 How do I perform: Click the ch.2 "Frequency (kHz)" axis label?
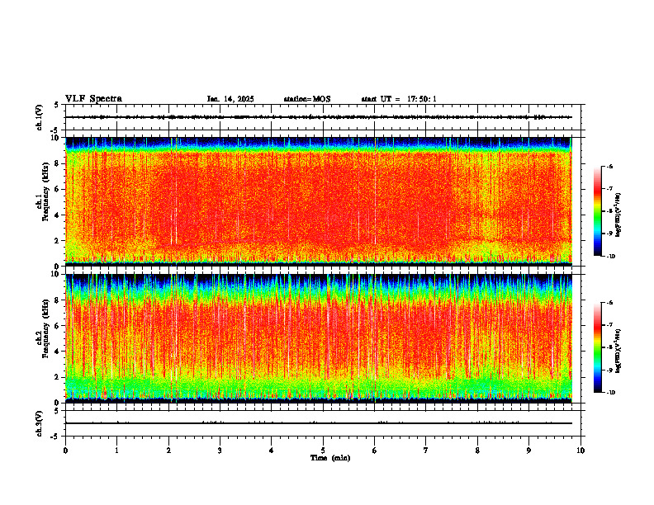[45, 328]
